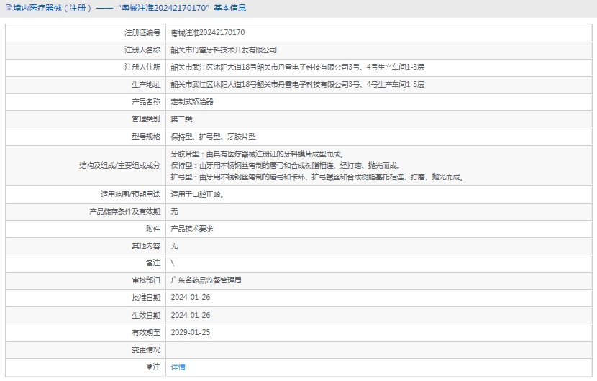The image size is (597, 381).
Task: Click the 注册人住所 address value
Action: (x=297, y=67)
